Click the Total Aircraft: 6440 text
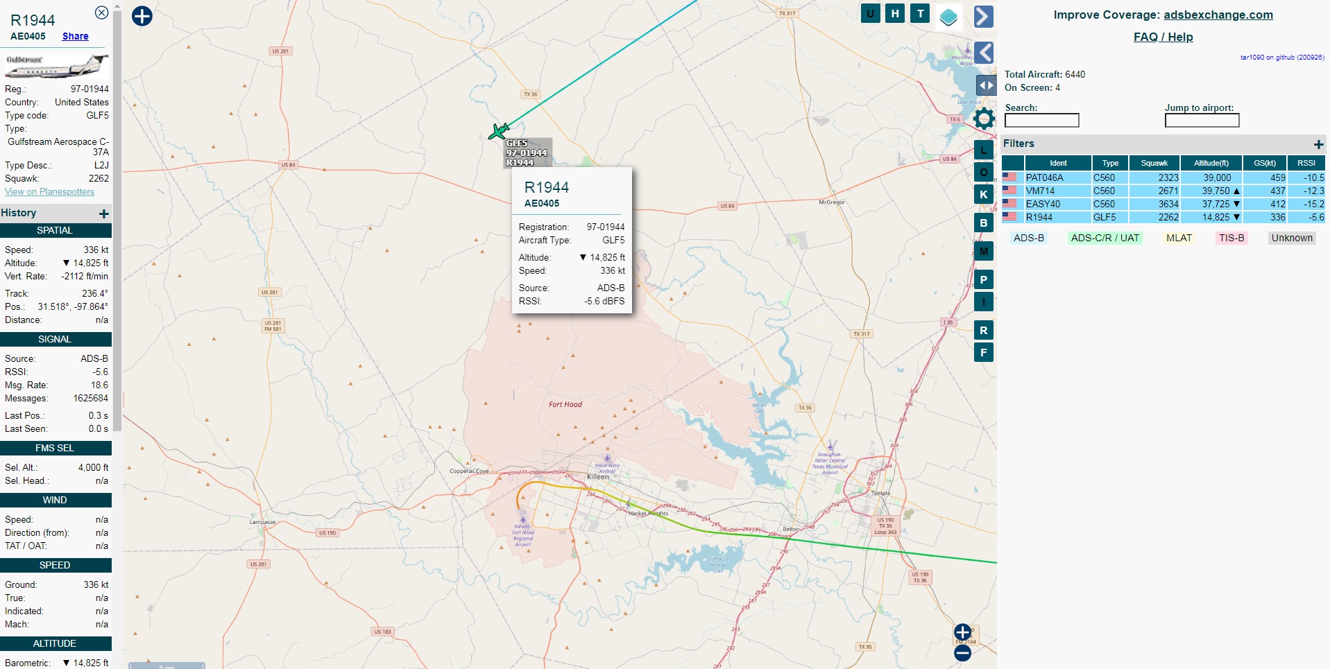This screenshot has height=669, width=1330. pyautogui.click(x=1045, y=74)
